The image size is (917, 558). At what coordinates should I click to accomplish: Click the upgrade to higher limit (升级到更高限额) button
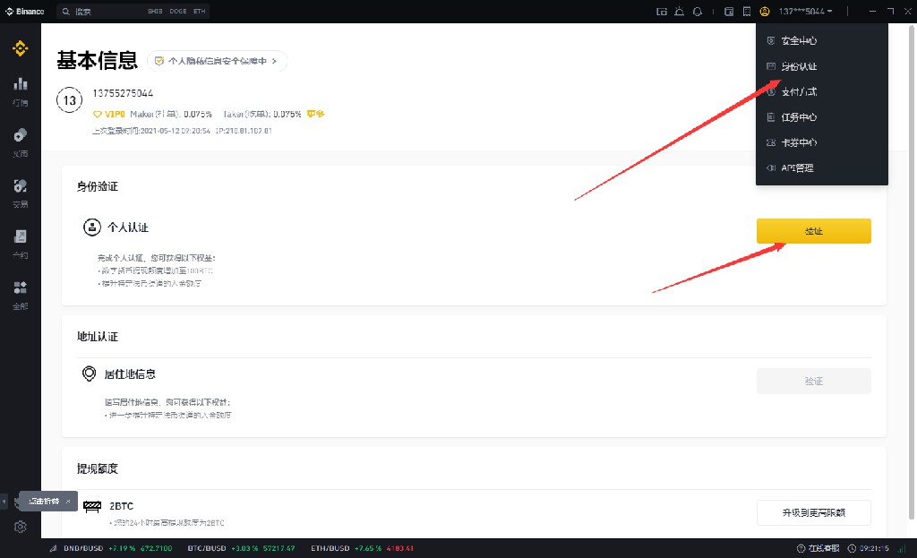pos(813,512)
